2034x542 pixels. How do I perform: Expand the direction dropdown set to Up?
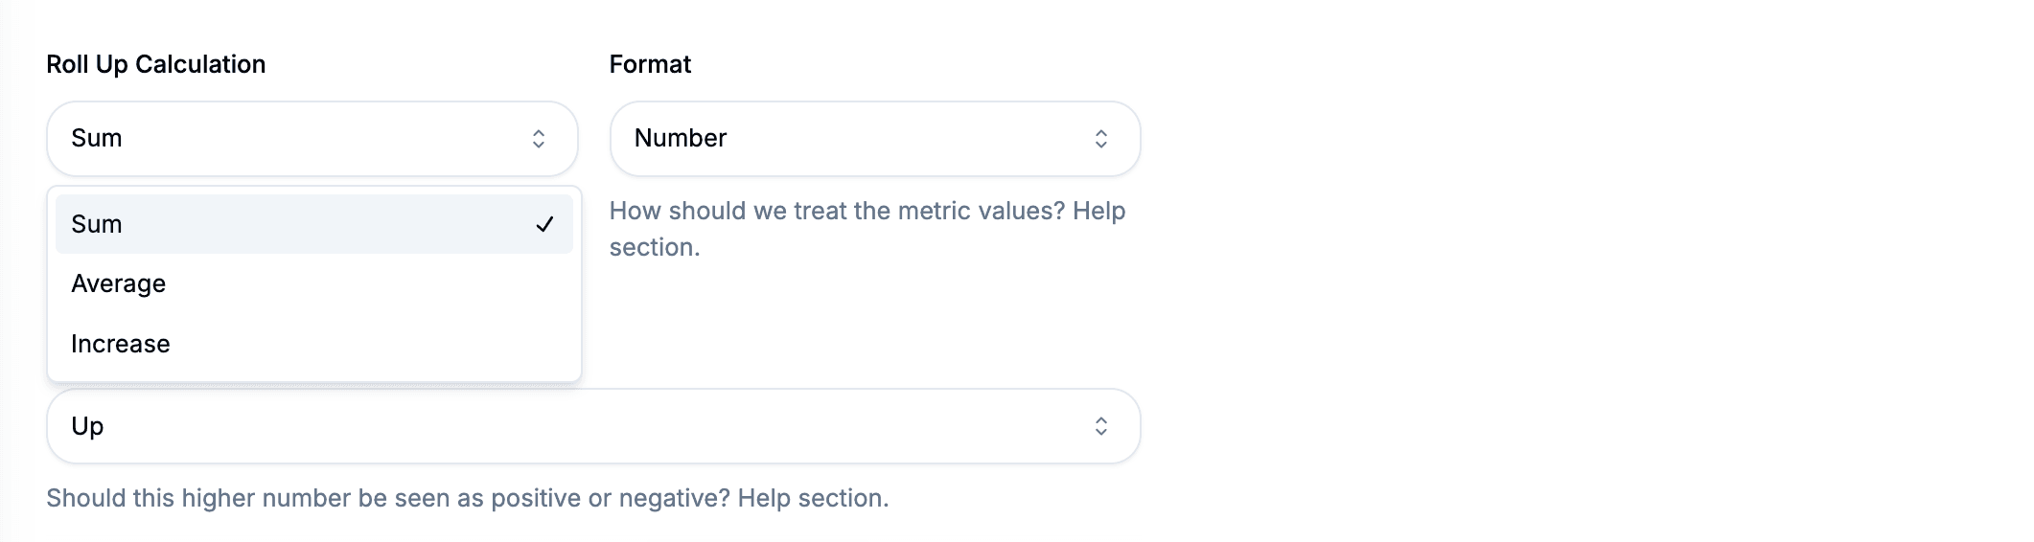click(592, 426)
